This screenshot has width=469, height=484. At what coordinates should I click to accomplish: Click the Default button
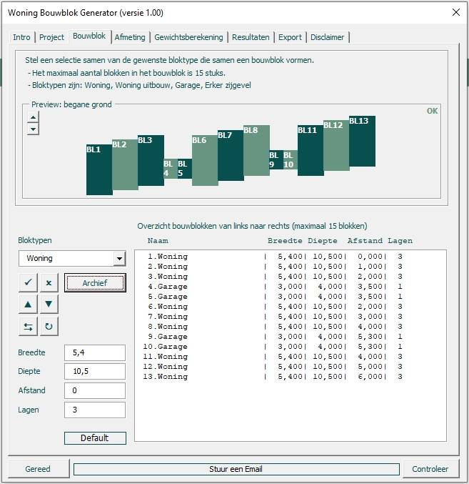tap(95, 438)
